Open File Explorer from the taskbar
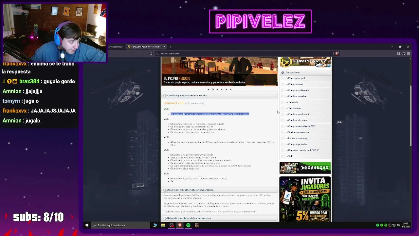This screenshot has height=236, width=419. pyautogui.click(x=163, y=225)
